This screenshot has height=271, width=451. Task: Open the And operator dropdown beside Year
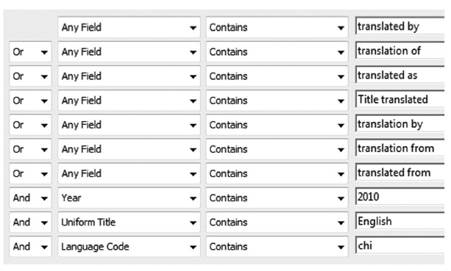pos(30,198)
